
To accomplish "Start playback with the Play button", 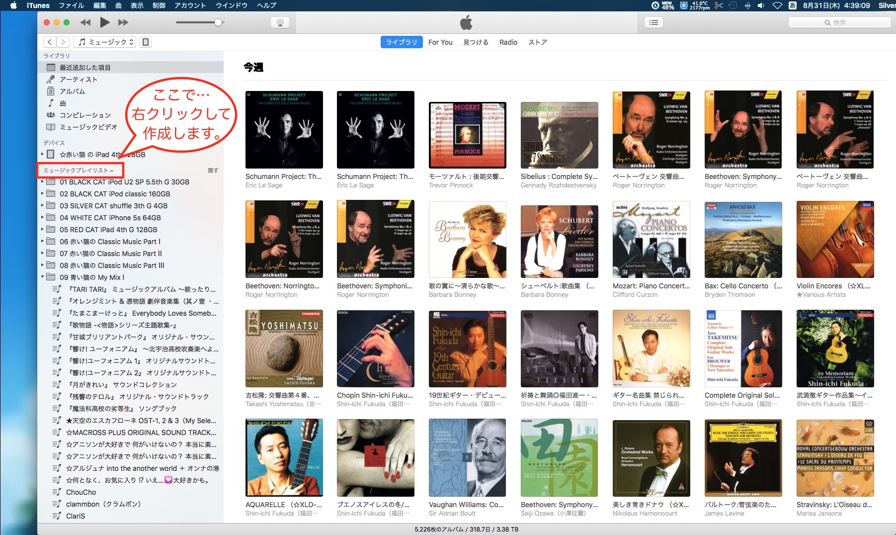I will [x=104, y=22].
